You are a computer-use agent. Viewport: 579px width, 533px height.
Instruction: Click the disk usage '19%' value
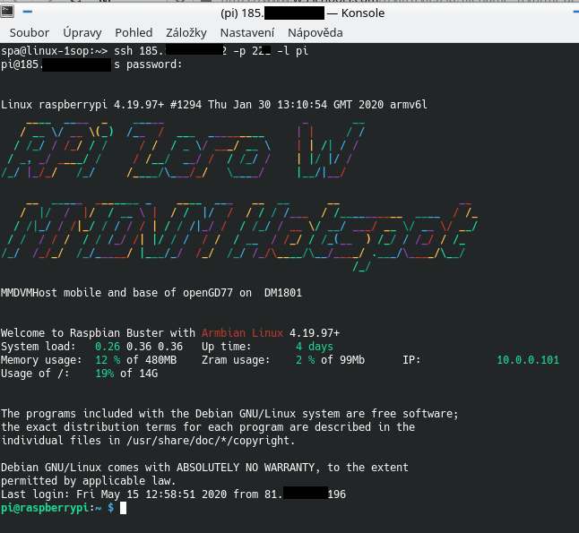pyautogui.click(x=105, y=374)
